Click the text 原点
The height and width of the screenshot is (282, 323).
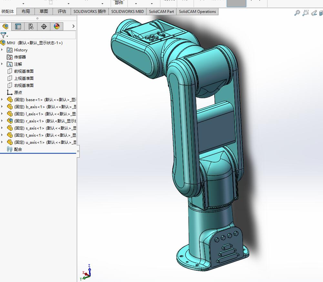(18, 92)
